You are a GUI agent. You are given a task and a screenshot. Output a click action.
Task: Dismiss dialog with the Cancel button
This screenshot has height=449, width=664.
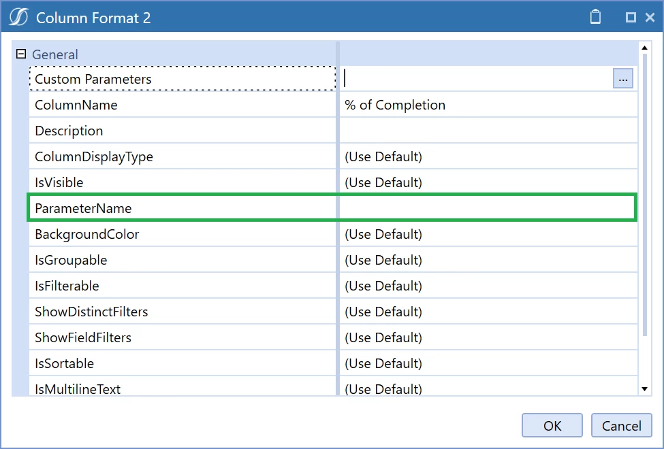(x=621, y=425)
